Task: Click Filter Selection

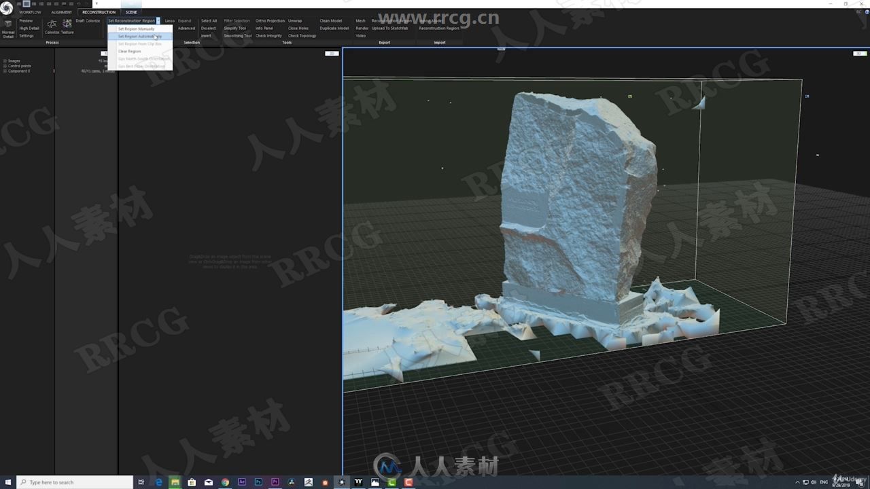Action: click(x=237, y=21)
